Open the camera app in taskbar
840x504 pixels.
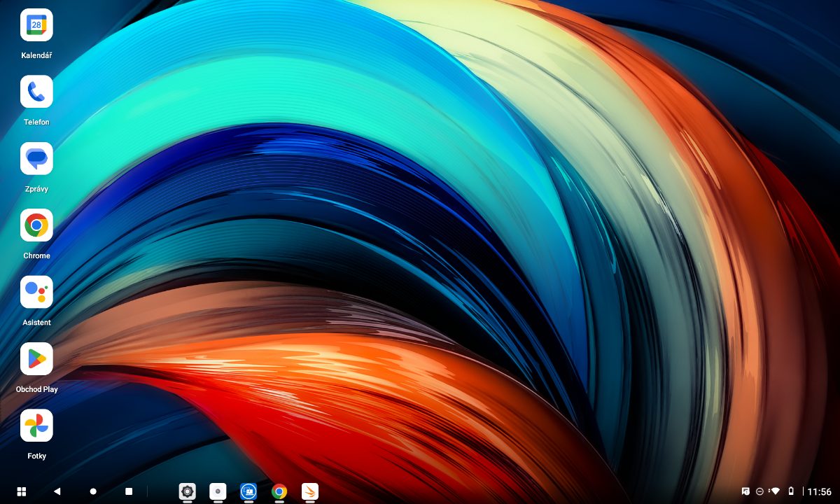(218, 491)
